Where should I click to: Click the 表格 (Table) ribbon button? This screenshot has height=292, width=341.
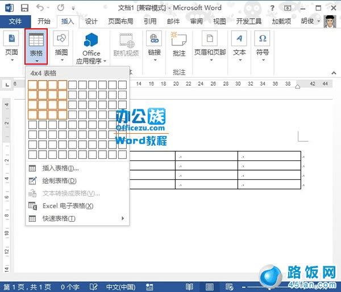[x=36, y=46]
